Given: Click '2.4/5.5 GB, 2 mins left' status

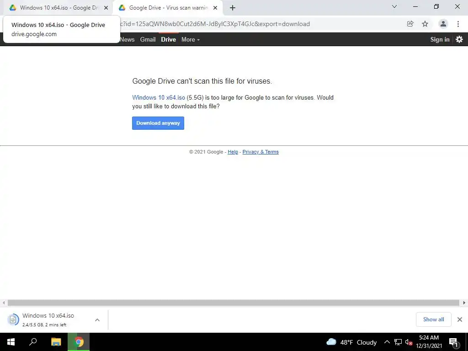Looking at the screenshot, I should coord(44,325).
